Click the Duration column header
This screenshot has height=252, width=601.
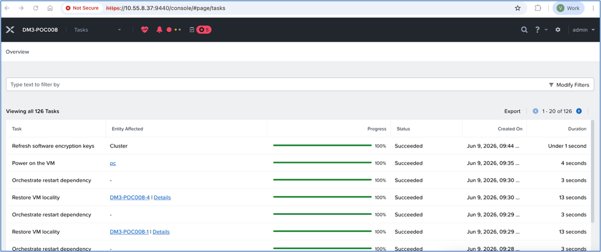[577, 129]
